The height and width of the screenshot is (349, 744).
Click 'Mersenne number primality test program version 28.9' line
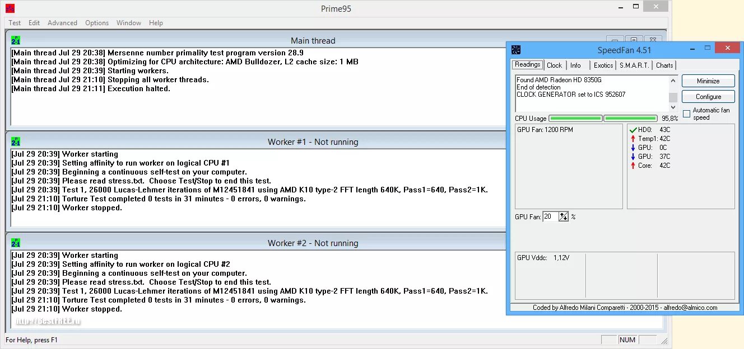pyautogui.click(x=206, y=53)
